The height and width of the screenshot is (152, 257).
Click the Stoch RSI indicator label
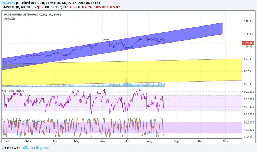pyautogui.click(x=25, y=121)
